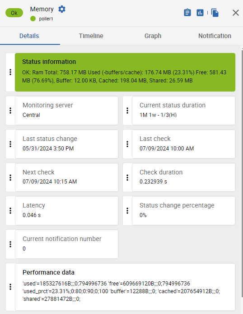Click the copy link icon in header
This screenshot has height=314, width=243.
(215, 13)
